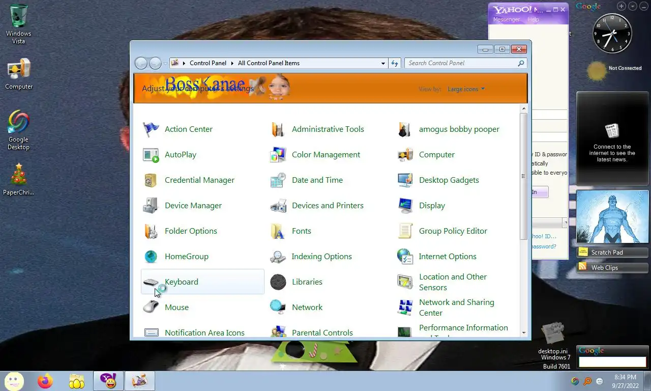651x391 pixels.
Task: Open the folders icon on taskbar
Action: [x=76, y=381]
